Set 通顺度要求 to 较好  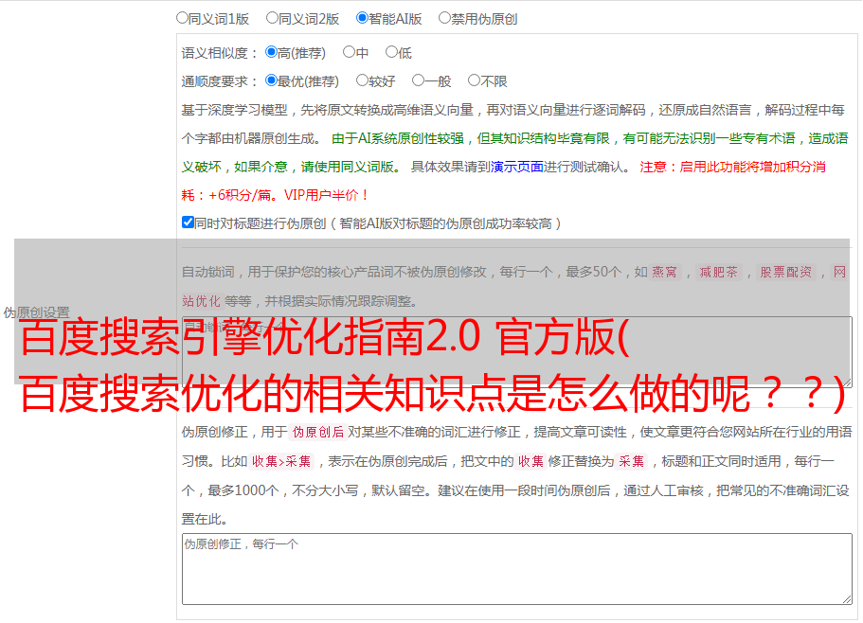click(x=362, y=80)
